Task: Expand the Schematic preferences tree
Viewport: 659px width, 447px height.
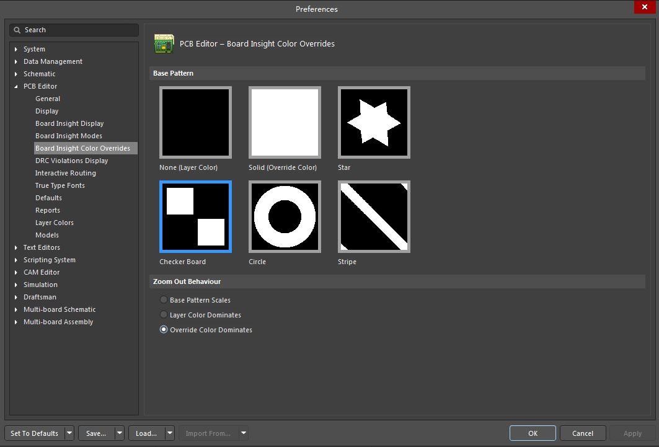Action: [15, 74]
